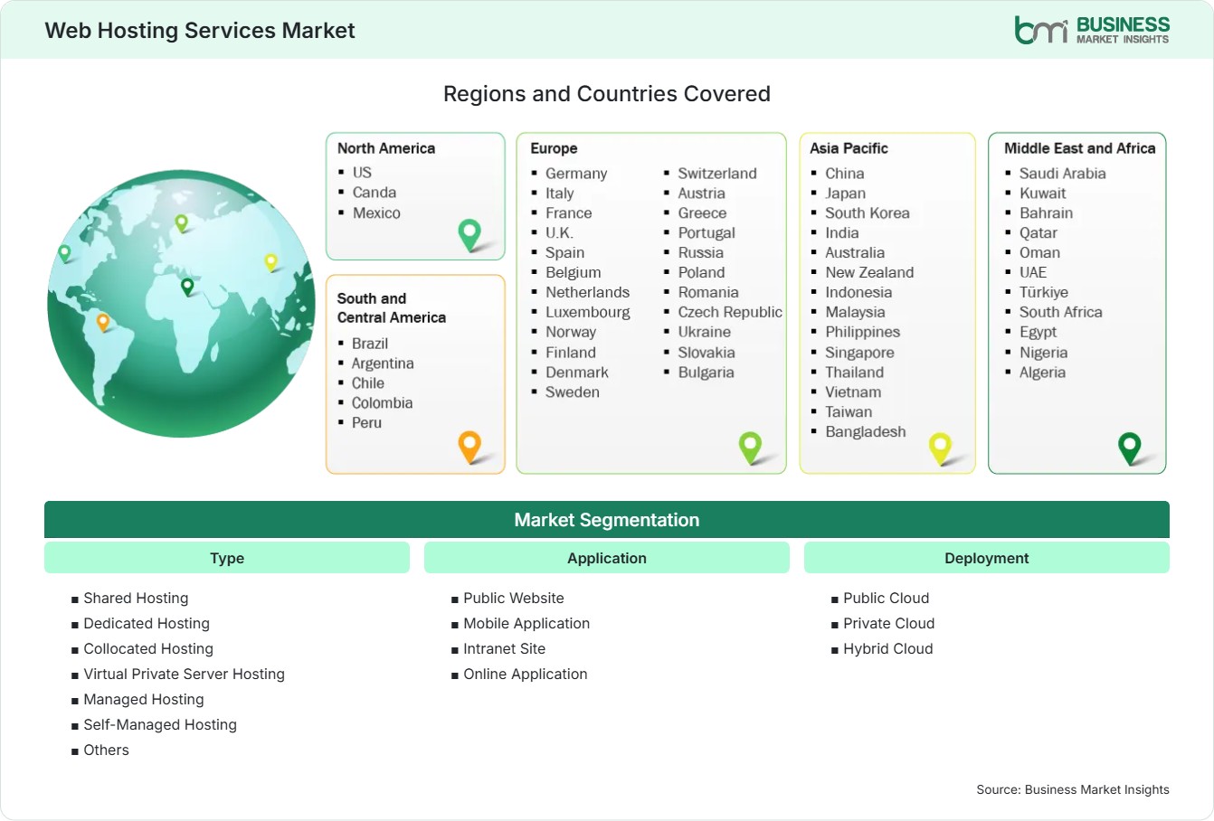Click Managed Hosting item
Image resolution: width=1214 pixels, height=821 pixels.
click(144, 699)
